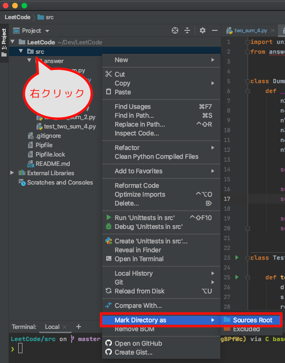The height and width of the screenshot is (363, 285).
Task: Expand External Libraries node
Action: point(12,173)
